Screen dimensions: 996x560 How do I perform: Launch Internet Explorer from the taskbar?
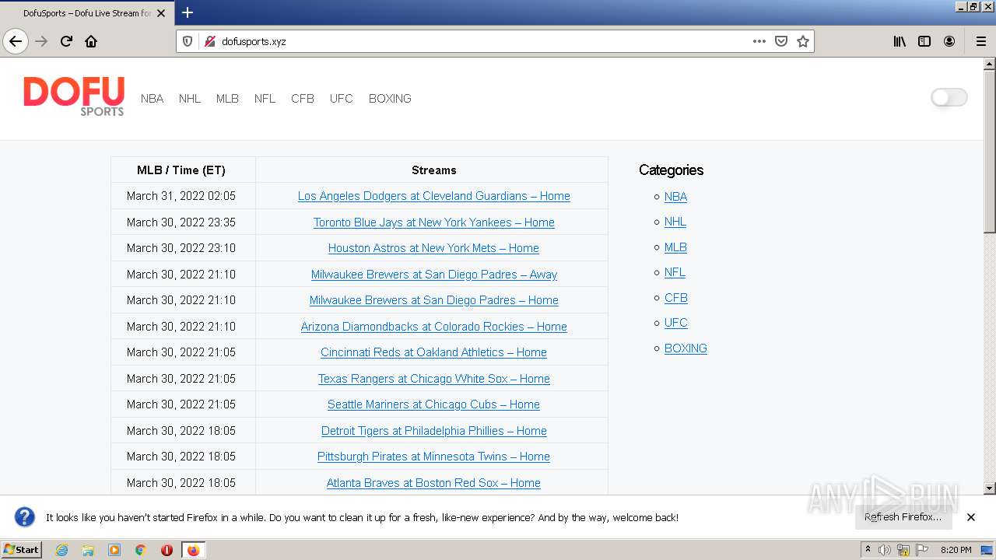click(x=62, y=550)
